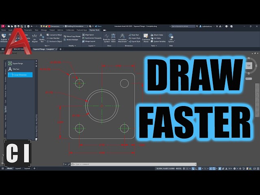This screenshot has height=195, width=260.
Task: Open the Command Aliases editor
Action: pyautogui.click(x=146, y=38)
